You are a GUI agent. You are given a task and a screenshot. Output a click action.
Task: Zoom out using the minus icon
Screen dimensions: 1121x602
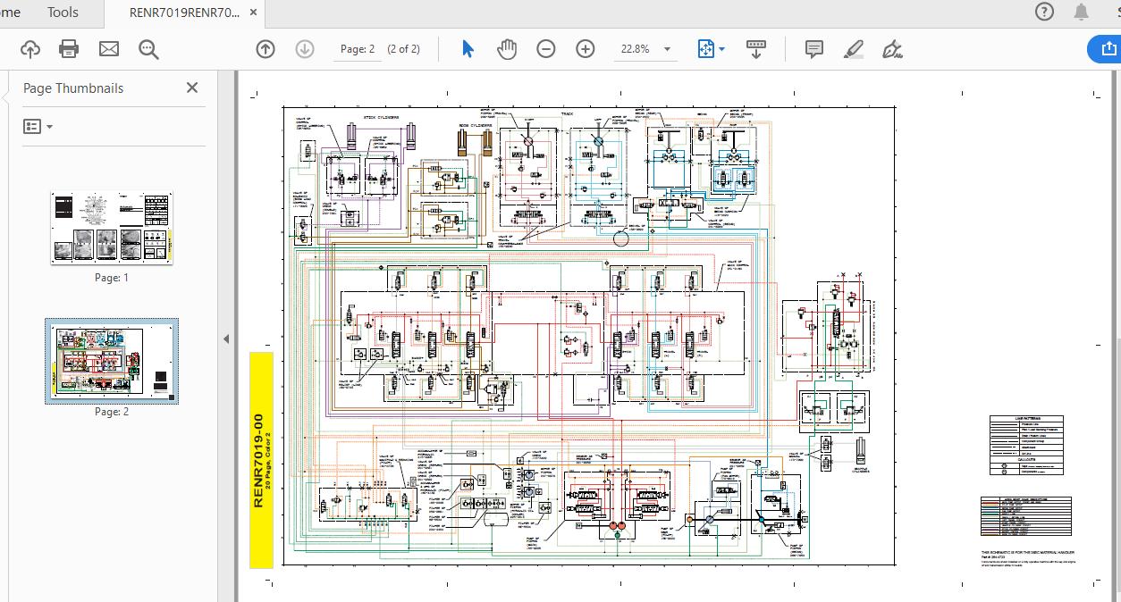546,49
